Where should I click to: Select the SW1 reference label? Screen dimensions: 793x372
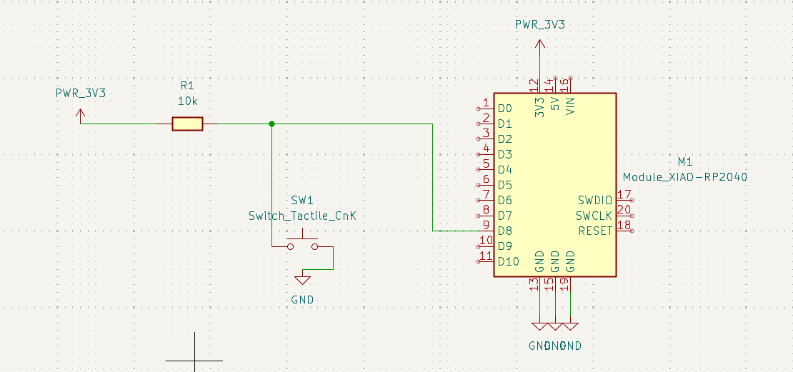tap(302, 200)
